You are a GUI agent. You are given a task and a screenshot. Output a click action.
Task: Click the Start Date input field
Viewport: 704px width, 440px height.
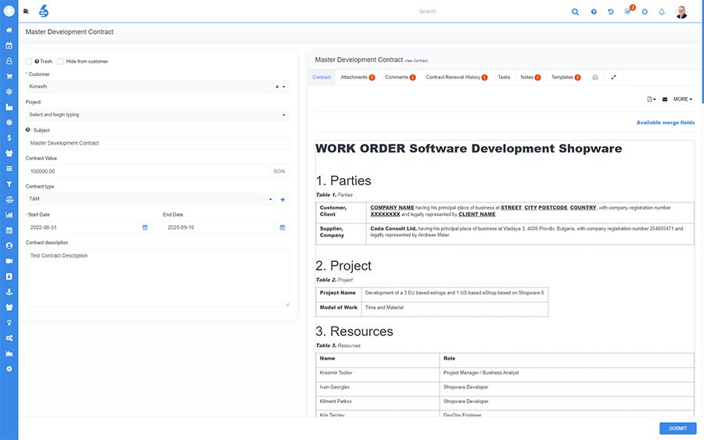(x=82, y=227)
